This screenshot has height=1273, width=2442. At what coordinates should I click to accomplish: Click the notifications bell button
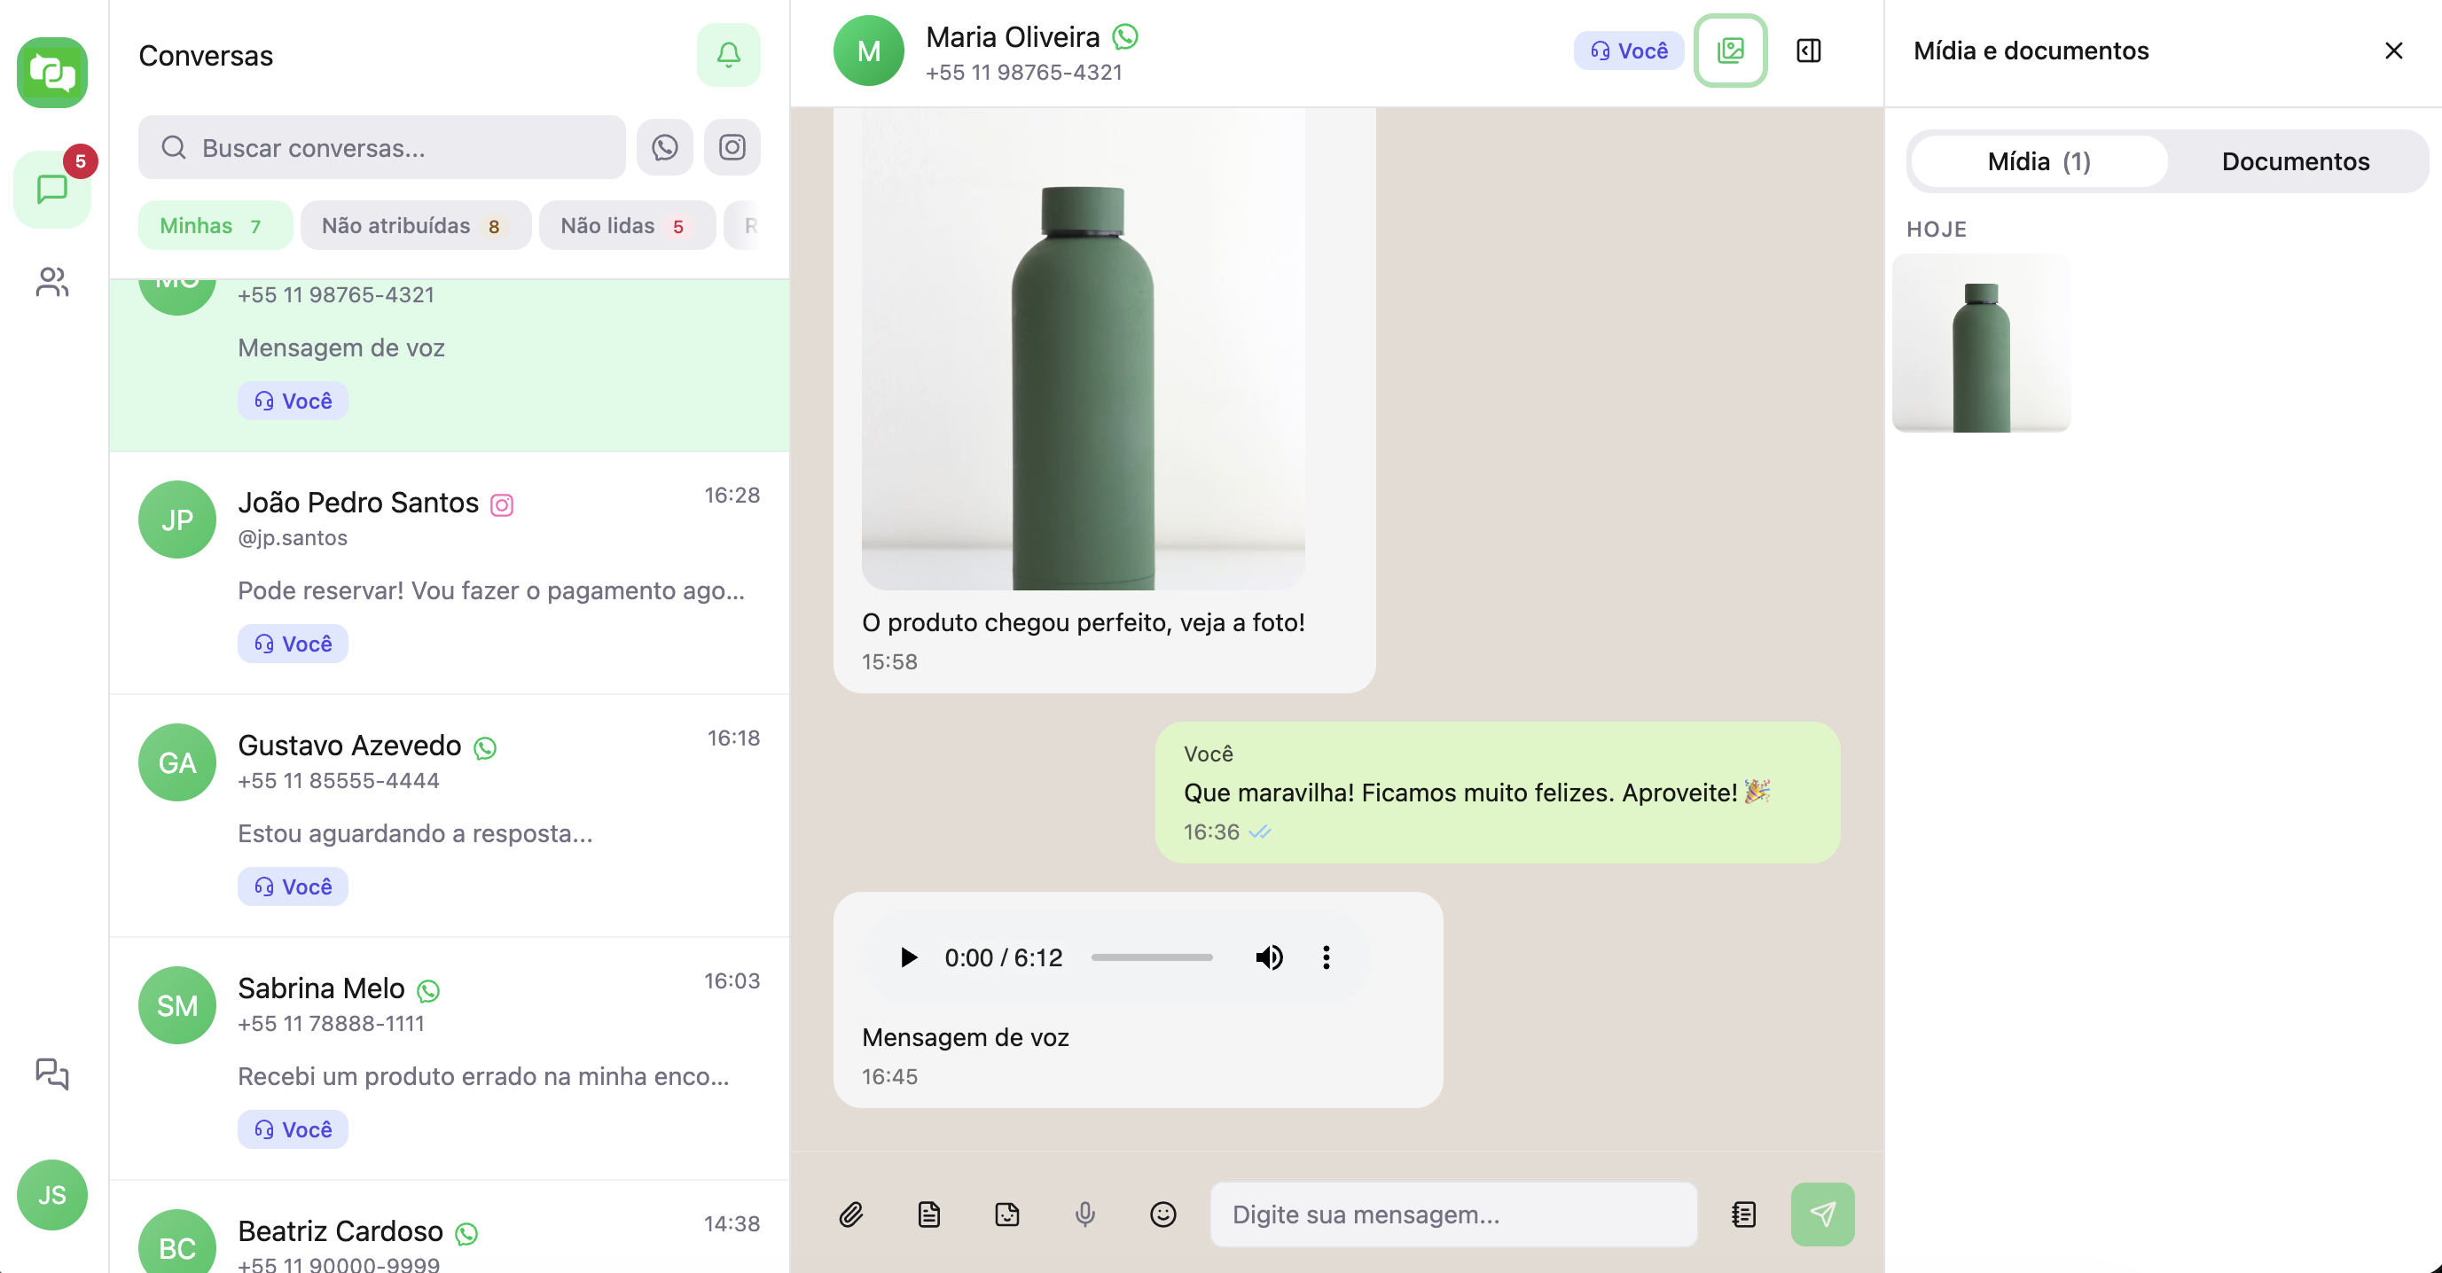pyautogui.click(x=728, y=55)
